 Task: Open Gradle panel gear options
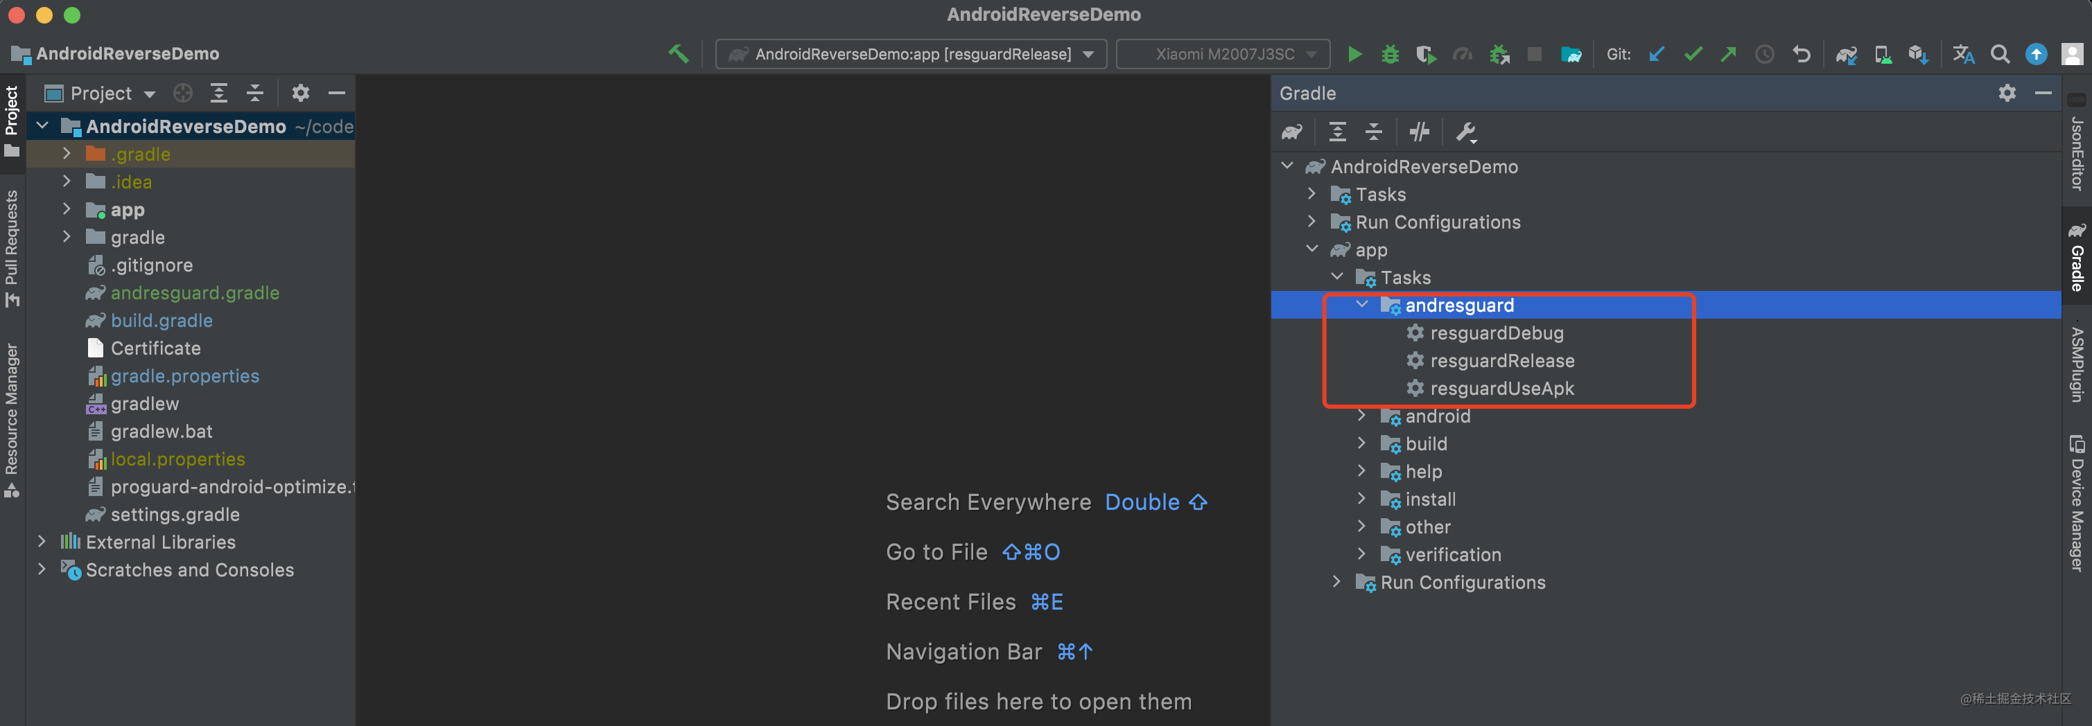click(2007, 94)
